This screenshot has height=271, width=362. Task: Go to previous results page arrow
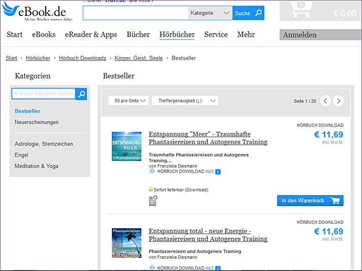325,101
